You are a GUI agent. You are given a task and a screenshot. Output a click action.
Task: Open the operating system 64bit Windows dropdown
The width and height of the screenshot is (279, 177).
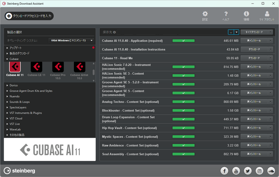pyautogui.click(x=71, y=40)
